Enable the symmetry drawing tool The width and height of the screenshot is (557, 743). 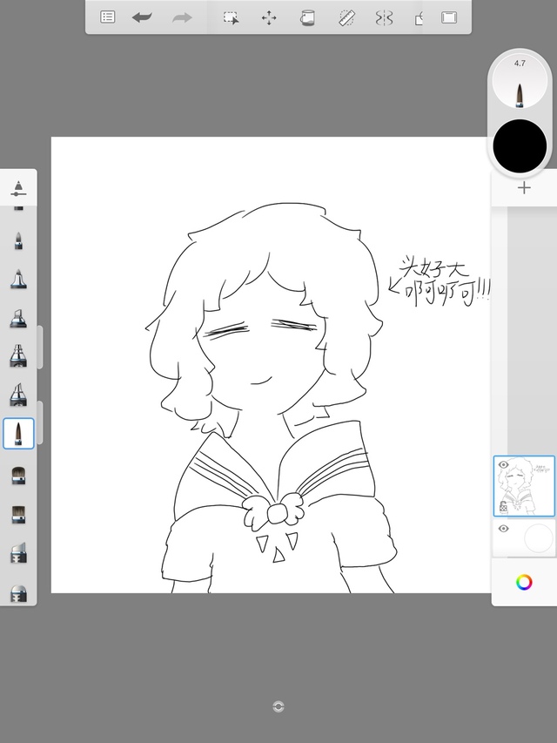pos(384,17)
